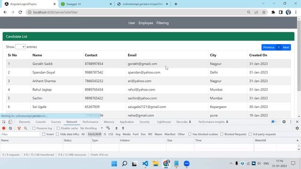The height and width of the screenshot is (169, 301).
Task: Click the Next pagination button
Action: pos(286,47)
